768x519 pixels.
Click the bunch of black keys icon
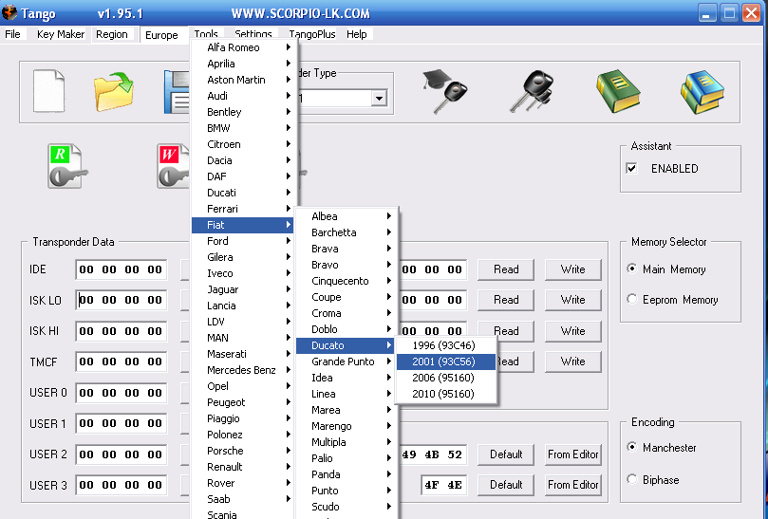pyautogui.click(x=532, y=91)
